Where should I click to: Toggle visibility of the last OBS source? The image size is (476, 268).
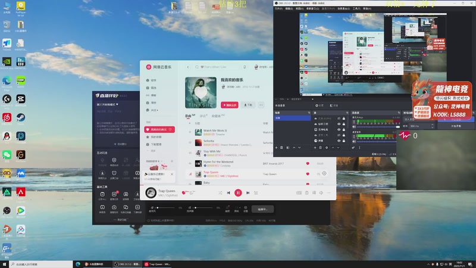339,141
